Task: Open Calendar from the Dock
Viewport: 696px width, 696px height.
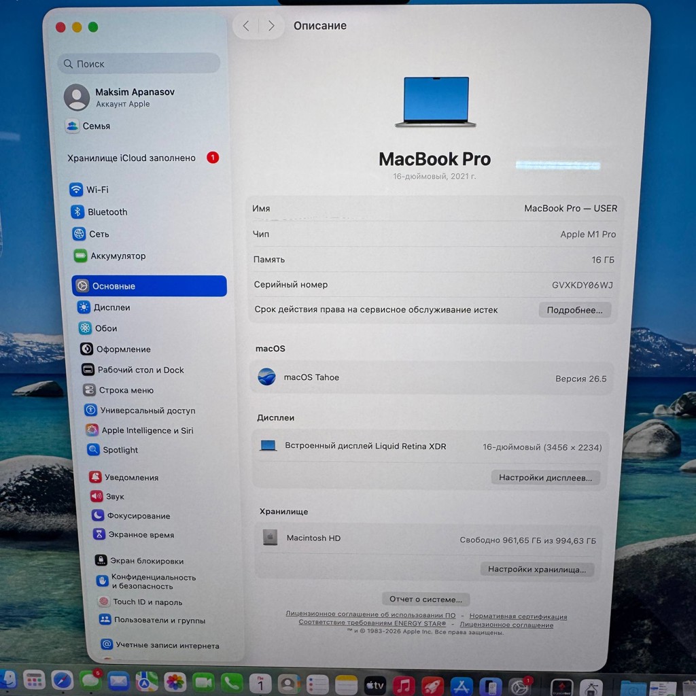Action: click(260, 684)
